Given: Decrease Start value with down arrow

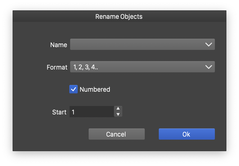Looking at the screenshot, I should click(x=118, y=114).
